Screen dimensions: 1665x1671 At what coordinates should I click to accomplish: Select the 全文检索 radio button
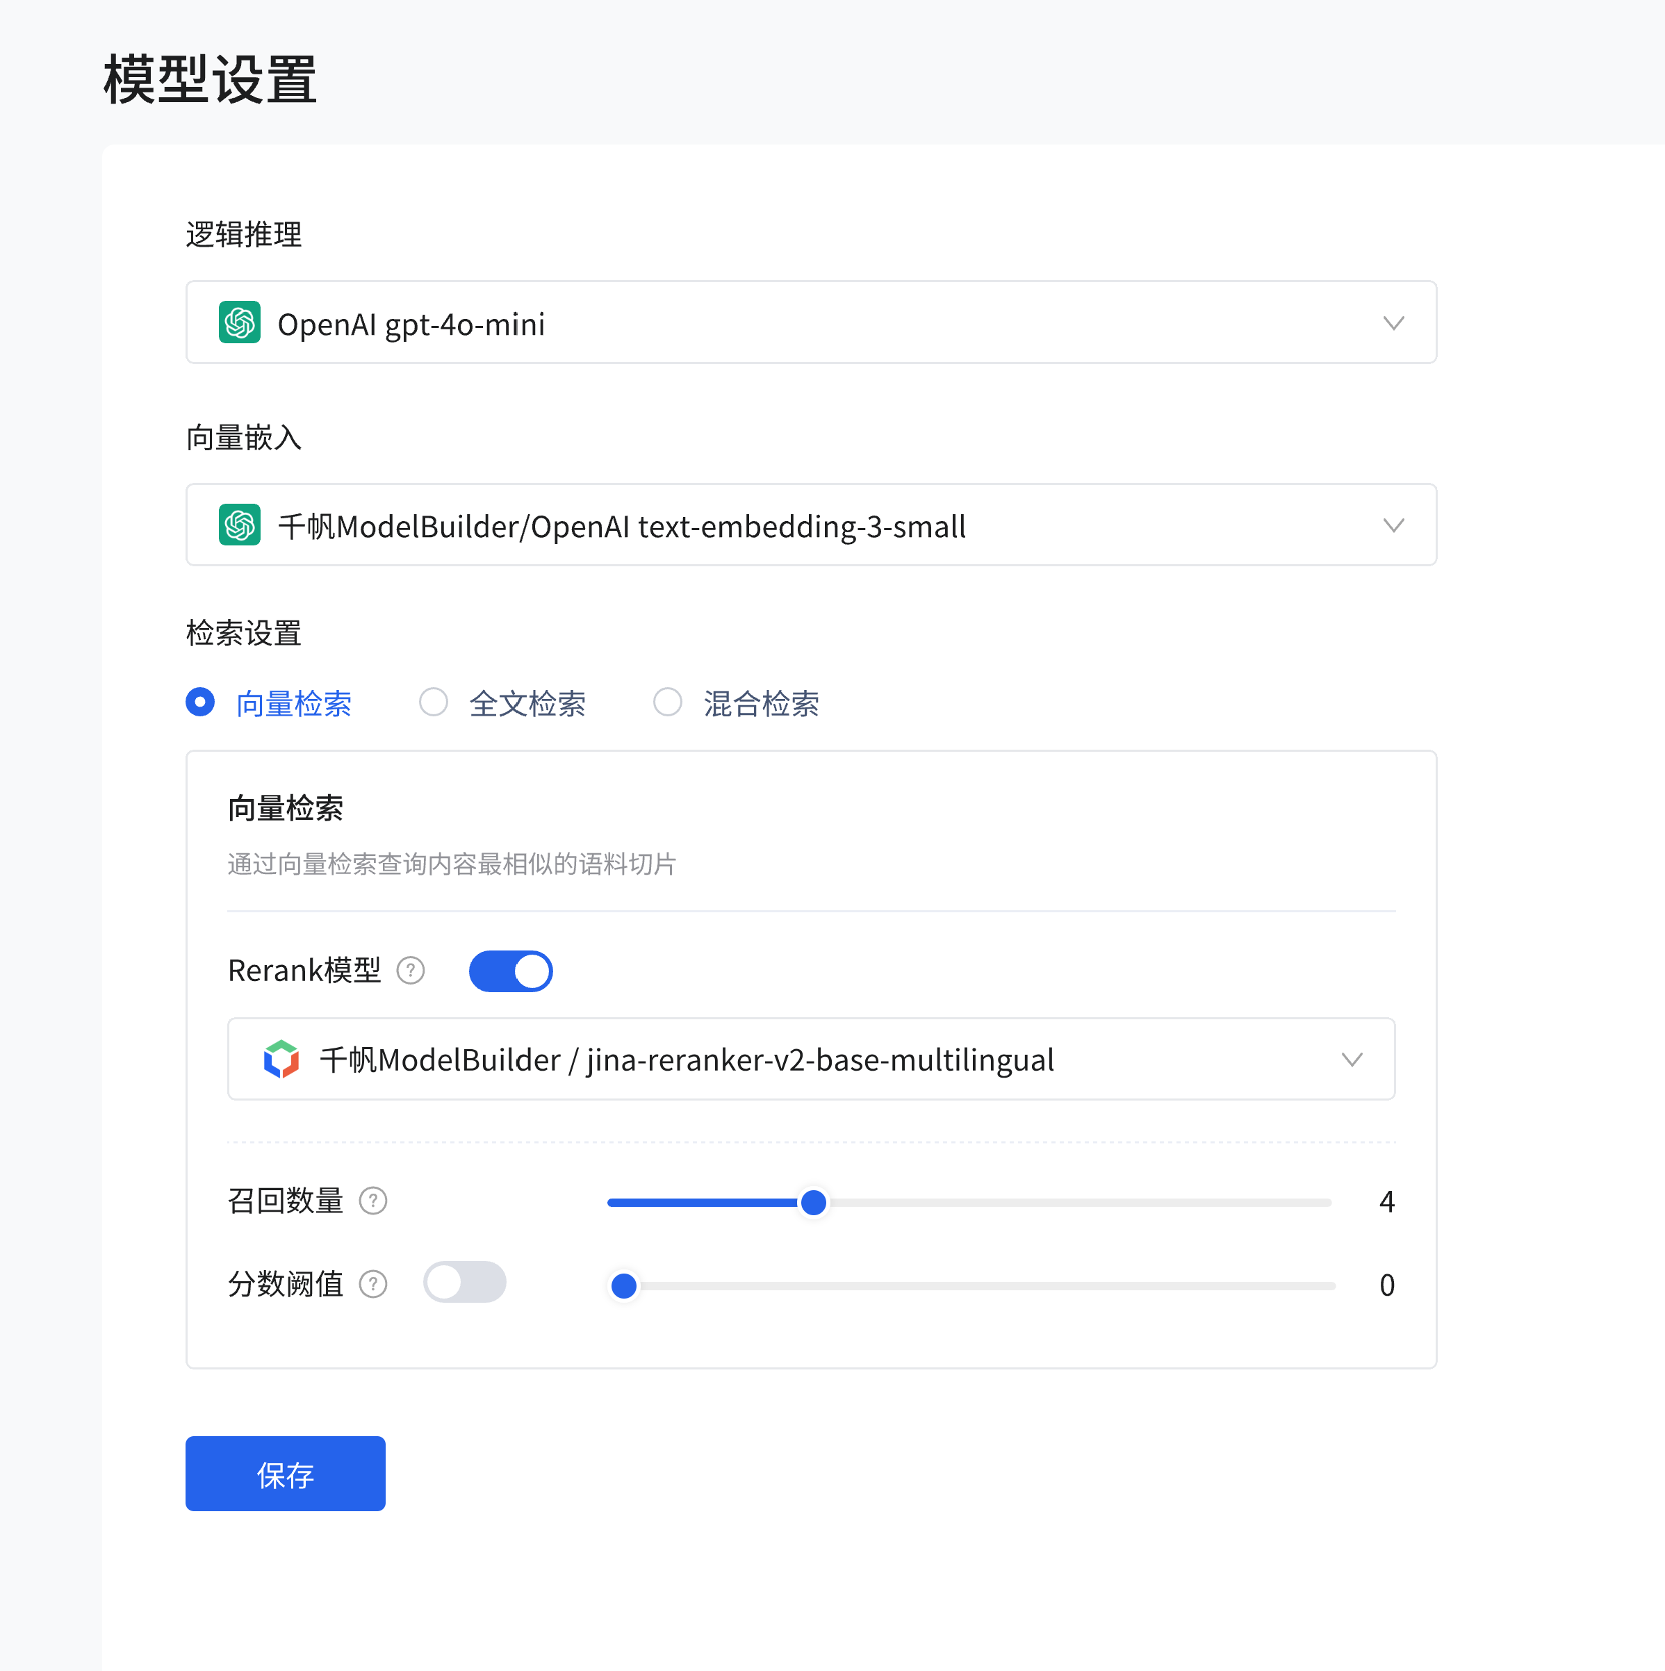[x=434, y=702]
